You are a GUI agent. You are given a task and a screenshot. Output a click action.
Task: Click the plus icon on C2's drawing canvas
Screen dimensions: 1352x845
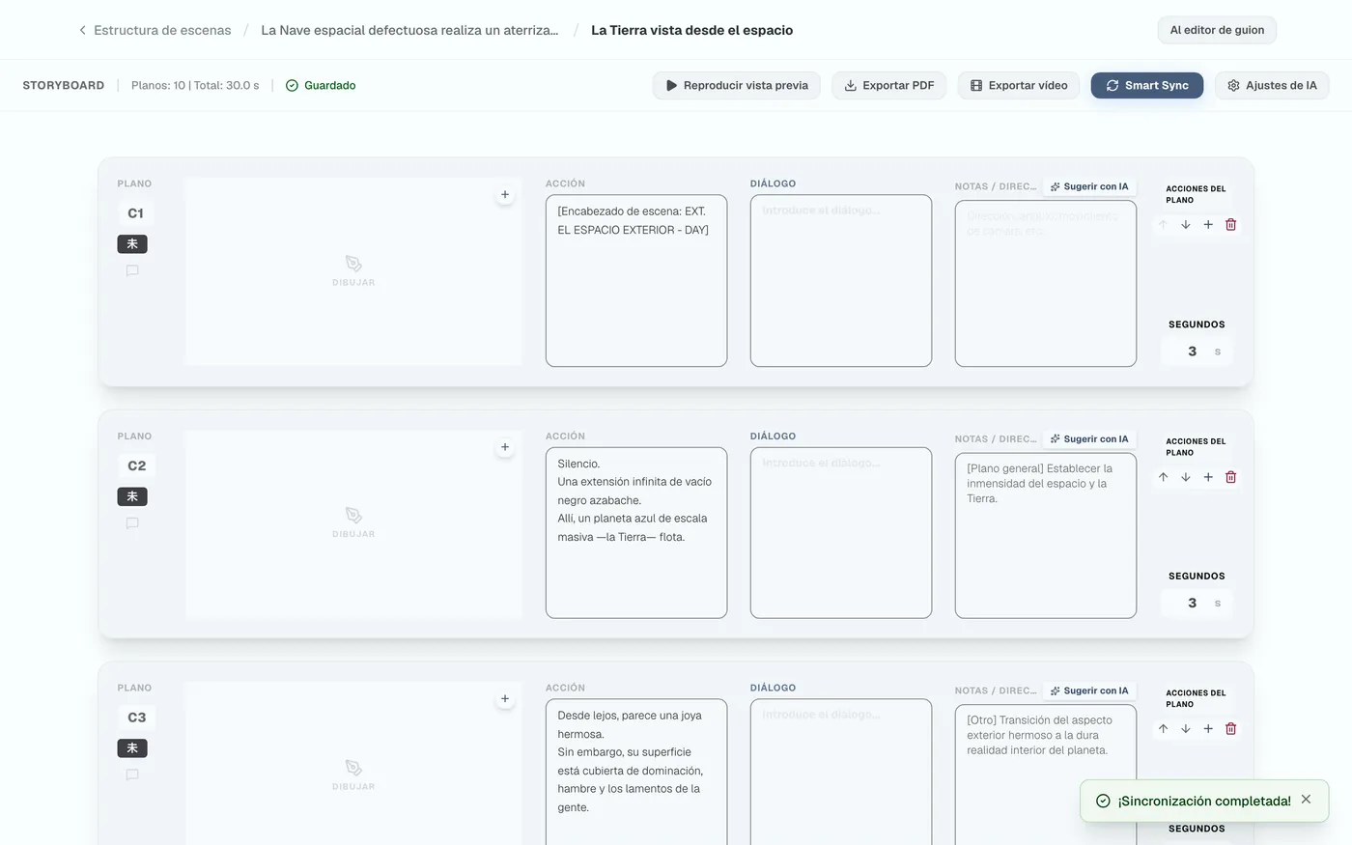[505, 447]
